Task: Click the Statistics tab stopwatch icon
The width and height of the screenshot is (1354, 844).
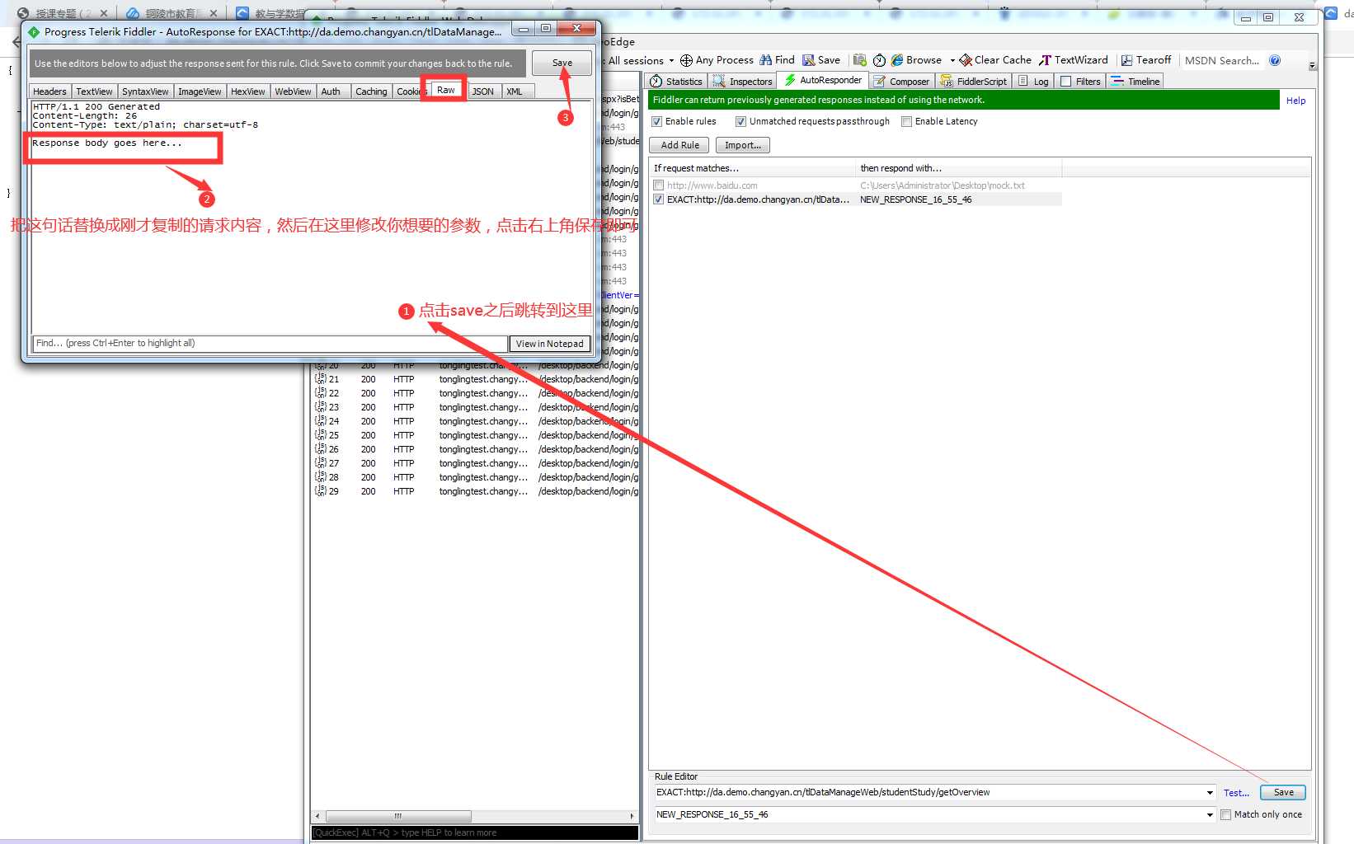Action: [x=656, y=81]
